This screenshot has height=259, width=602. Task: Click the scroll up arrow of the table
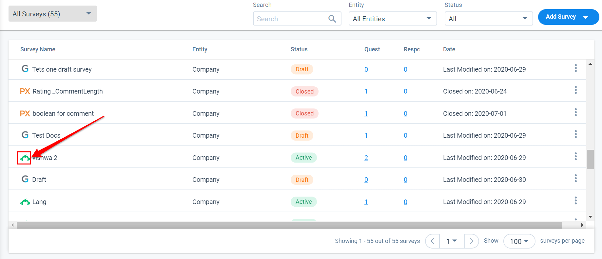[590, 64]
